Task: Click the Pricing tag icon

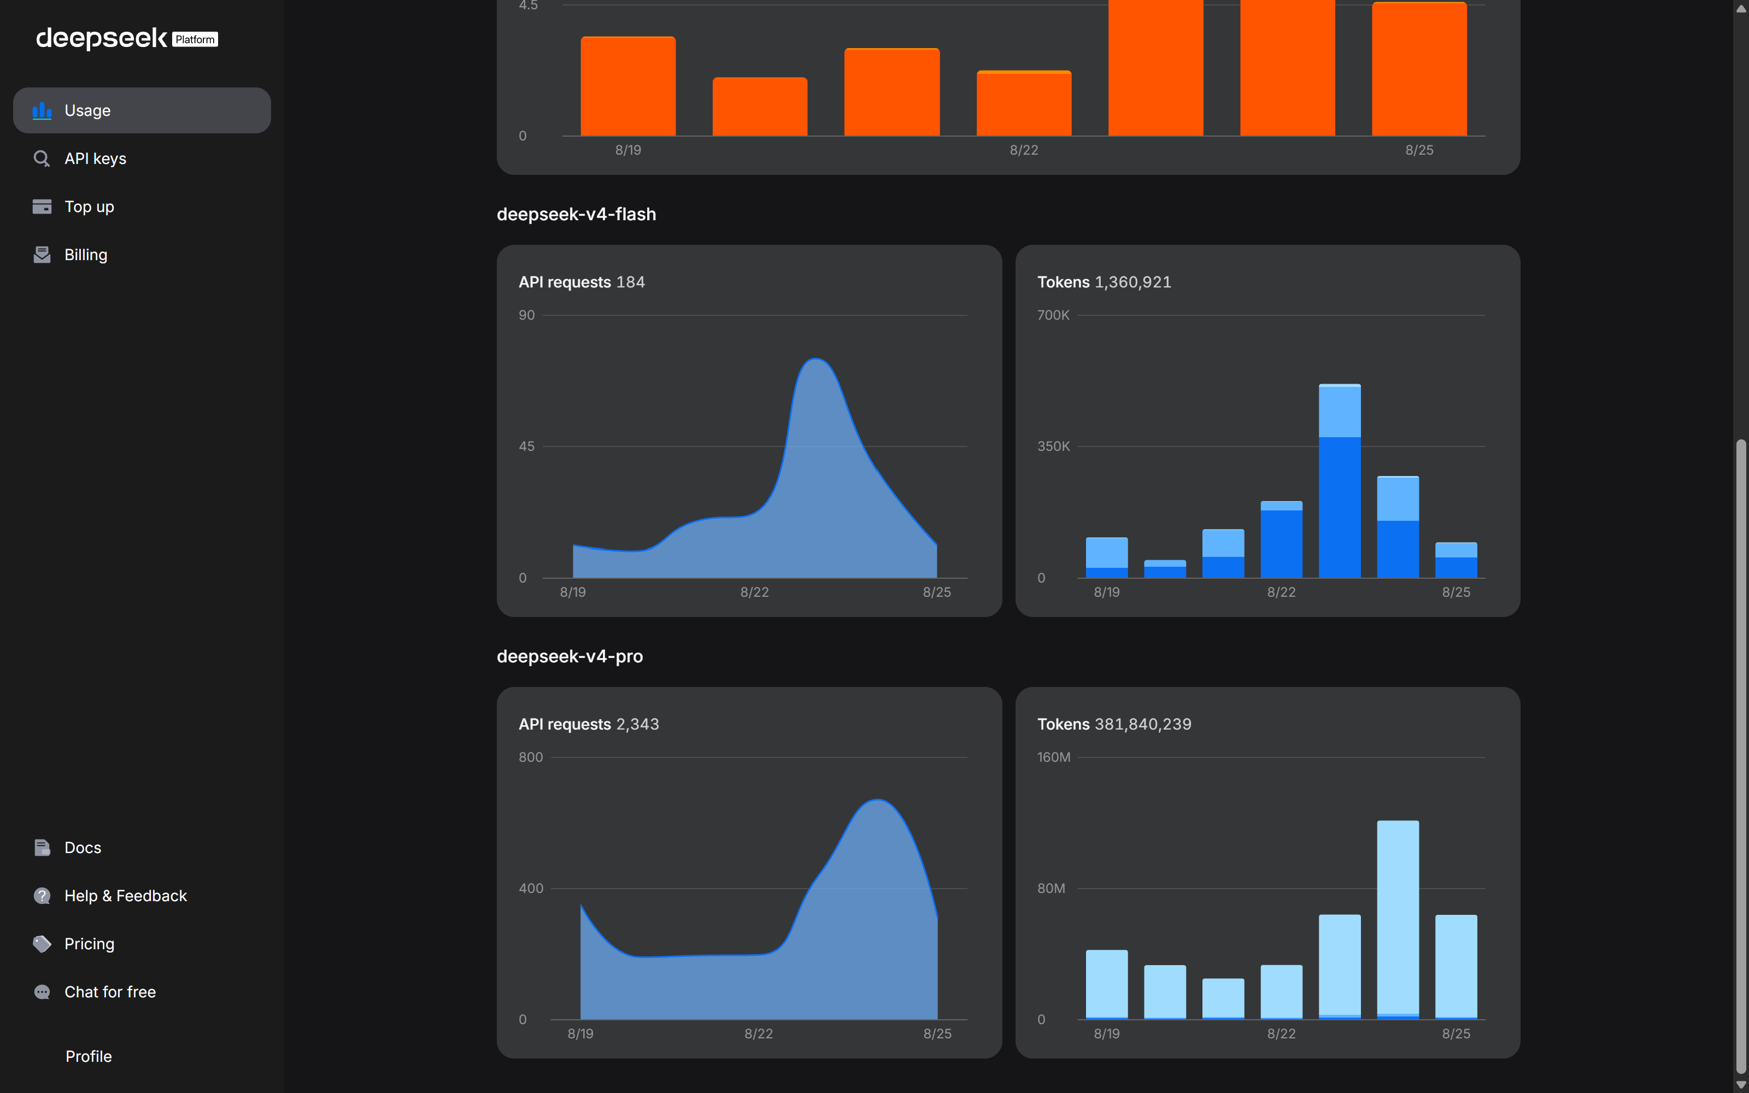Action: (42, 943)
